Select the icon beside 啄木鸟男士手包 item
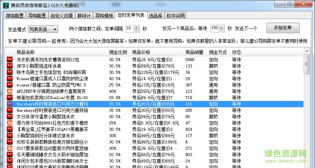 coord(10,72)
